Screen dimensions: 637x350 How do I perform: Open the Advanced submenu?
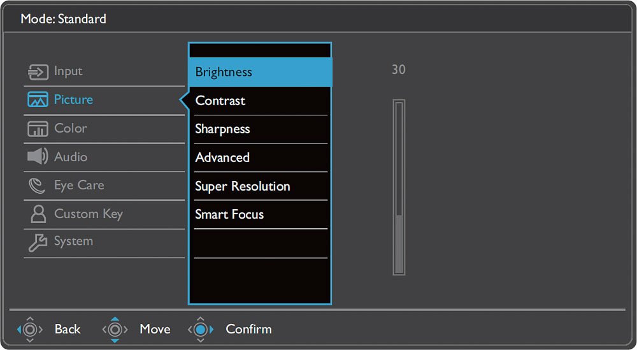(260, 157)
